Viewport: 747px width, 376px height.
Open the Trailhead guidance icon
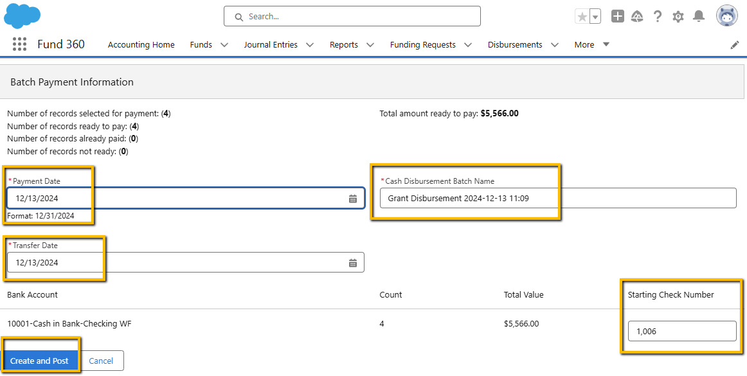click(x=637, y=17)
